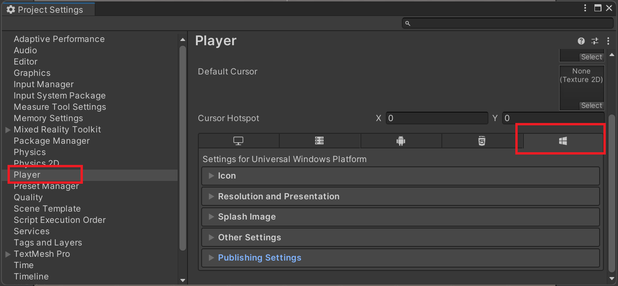Switch to the PC Standalone platform tab
This screenshot has height=286, width=618.
[x=238, y=140]
